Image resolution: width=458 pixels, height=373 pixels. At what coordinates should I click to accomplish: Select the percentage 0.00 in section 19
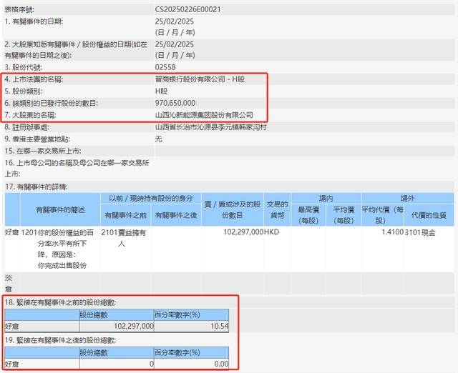(221, 364)
